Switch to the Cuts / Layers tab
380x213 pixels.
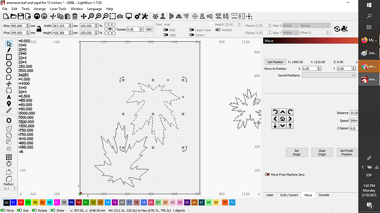(x=289, y=195)
